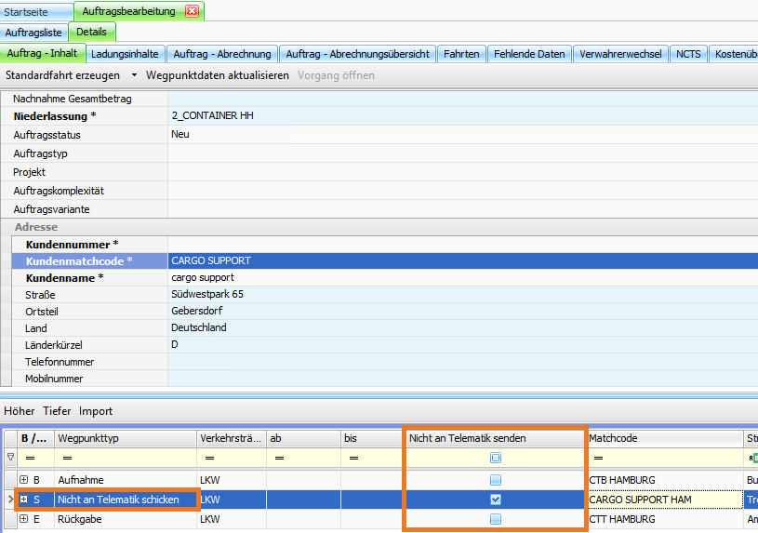Click the funnel icon in the filter row
The height and width of the screenshot is (533, 758).
click(x=10, y=458)
